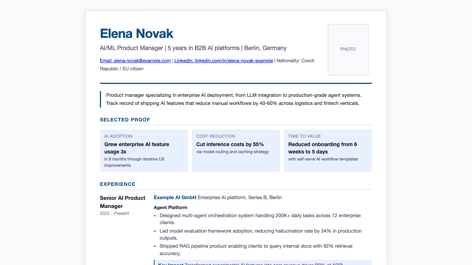Click the 'COST REDUCTION' card label
The width and height of the screenshot is (472, 265).
pos(216,136)
